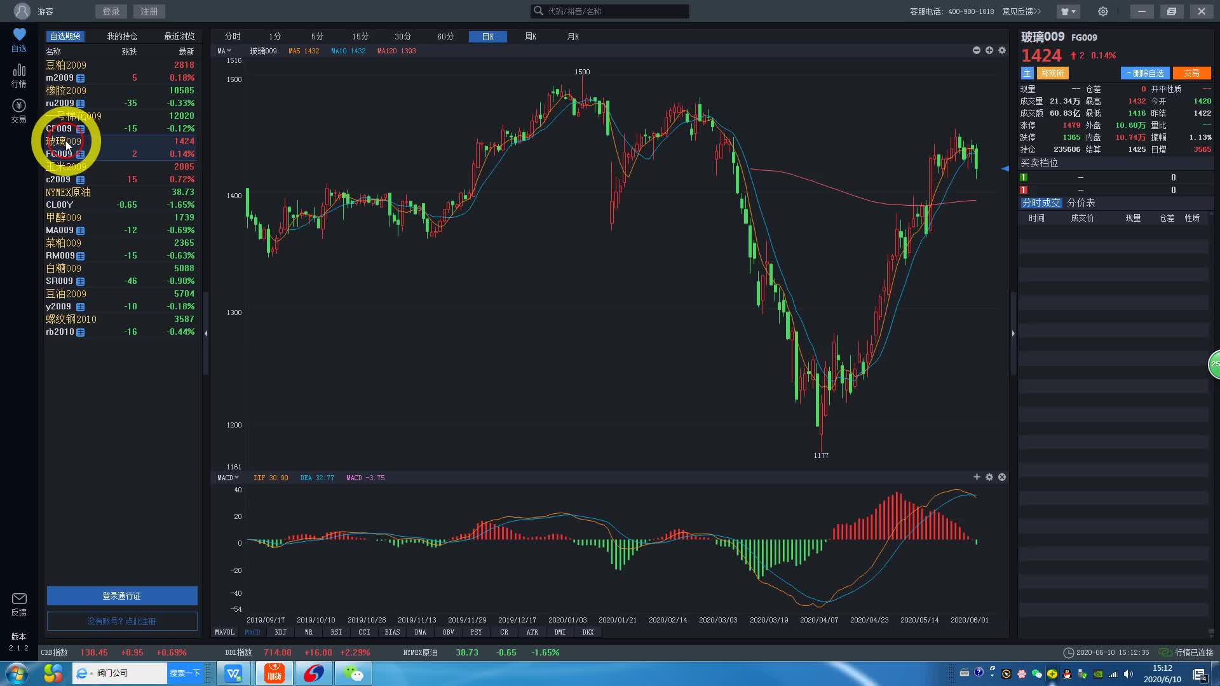The height and width of the screenshot is (686, 1220).
Task: Zoom in the K-line chart with the plus icon
Action: [989, 50]
